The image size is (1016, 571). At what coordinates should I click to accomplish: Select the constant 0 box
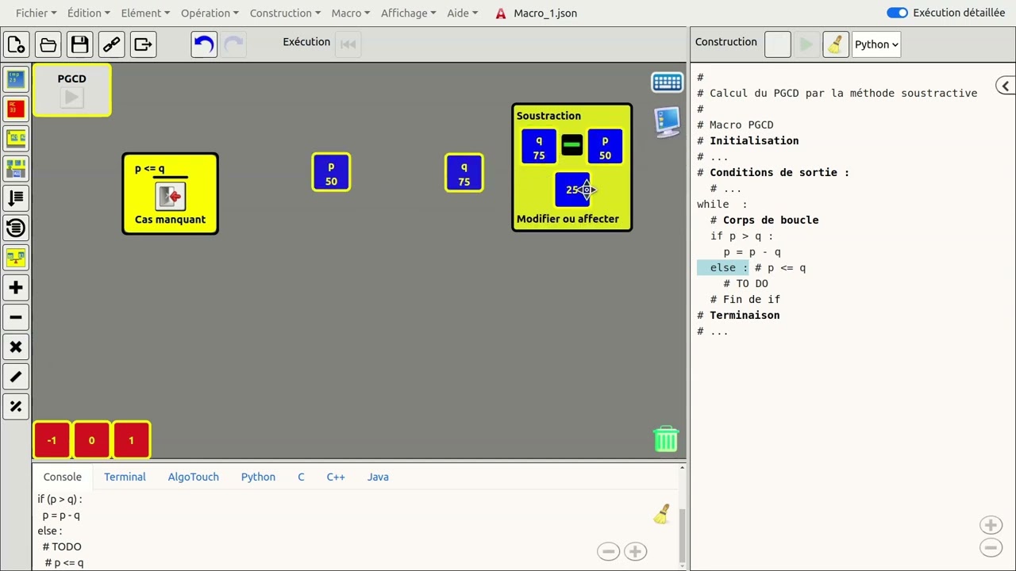(x=91, y=440)
